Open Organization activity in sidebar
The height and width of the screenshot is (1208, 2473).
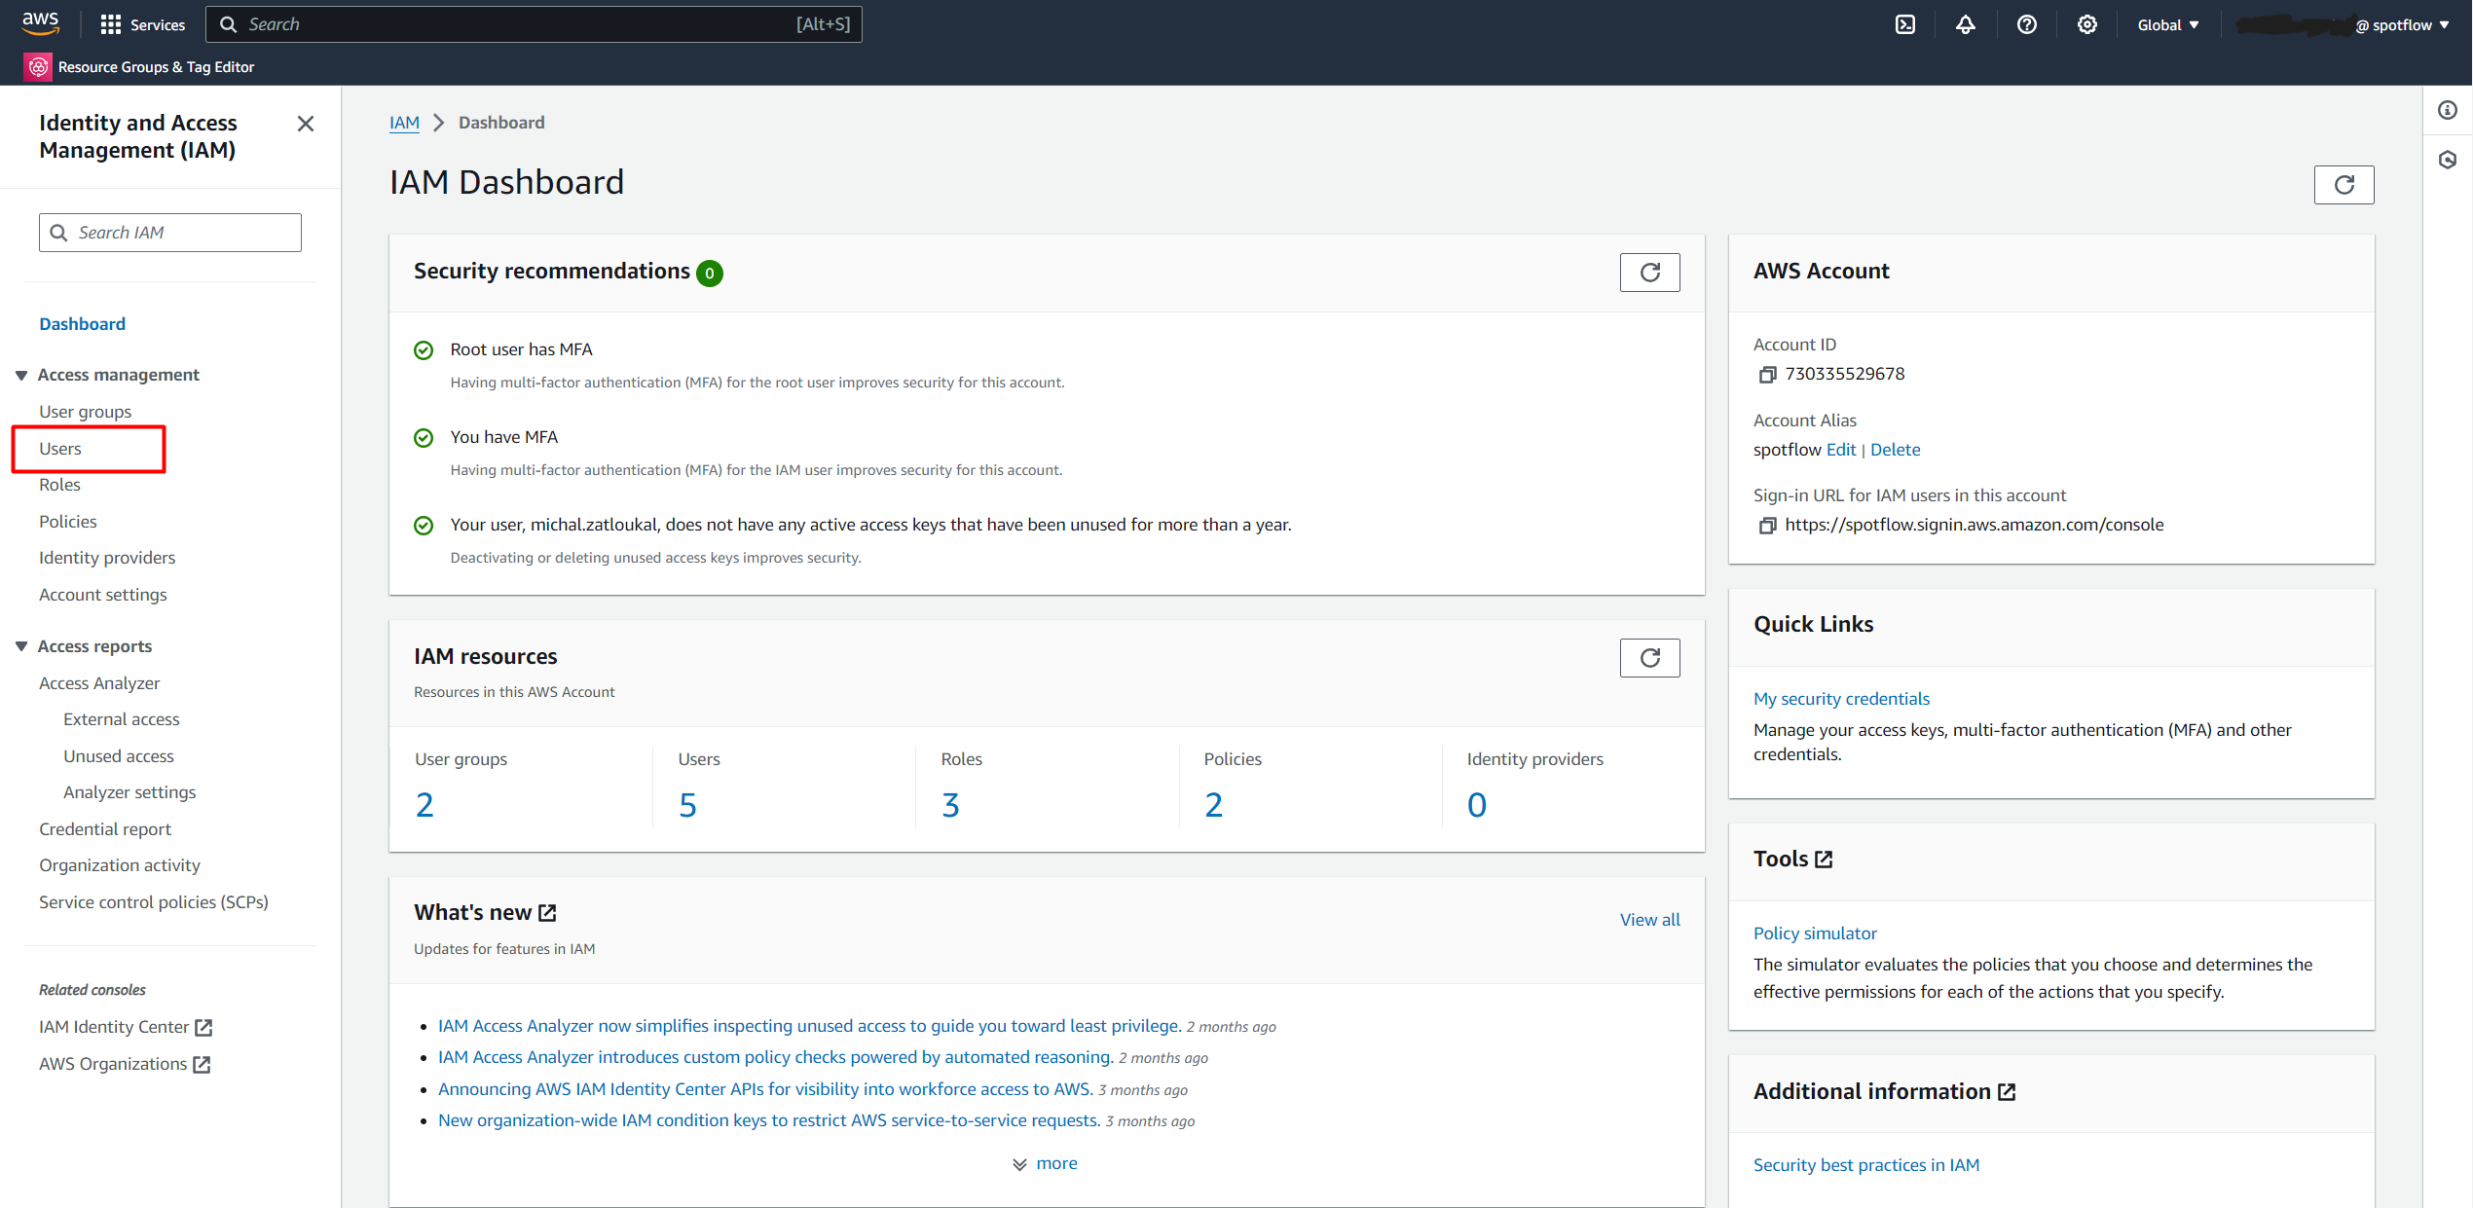[x=120, y=865]
